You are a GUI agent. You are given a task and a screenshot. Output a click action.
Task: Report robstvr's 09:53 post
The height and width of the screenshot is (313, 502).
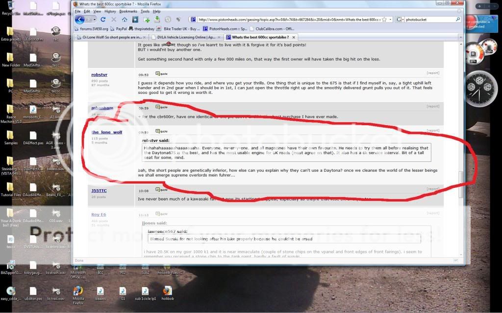pyautogui.click(x=433, y=73)
